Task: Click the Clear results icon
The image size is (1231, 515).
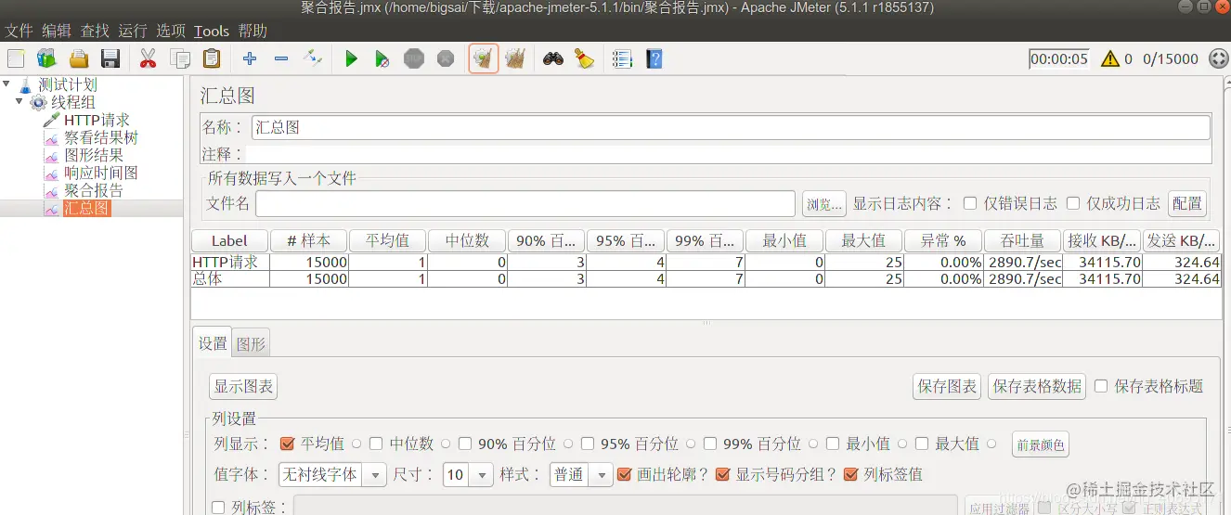Action: [x=483, y=59]
